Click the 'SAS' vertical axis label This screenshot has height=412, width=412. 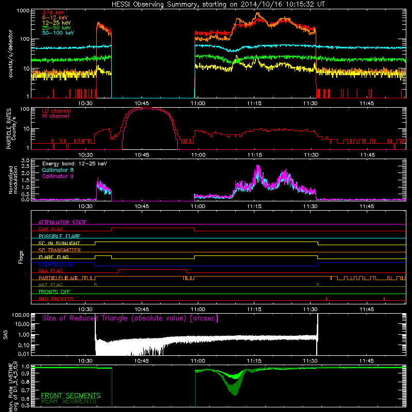coord(6,335)
